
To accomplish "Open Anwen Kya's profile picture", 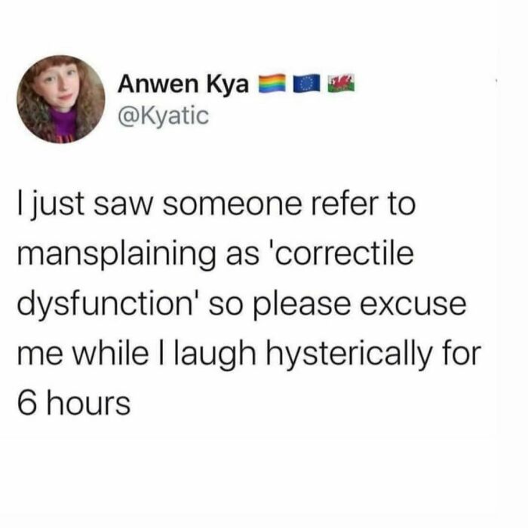I will (x=61, y=100).
